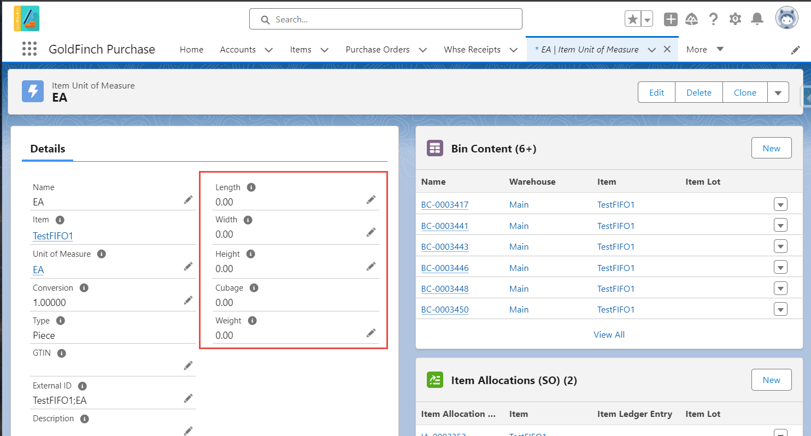Show info tooltip for Type field
Screen dimensions: 811x436
click(61, 321)
